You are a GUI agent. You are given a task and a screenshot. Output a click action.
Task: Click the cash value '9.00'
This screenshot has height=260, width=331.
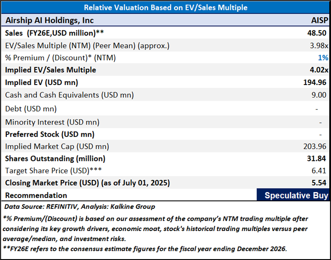[319, 95]
